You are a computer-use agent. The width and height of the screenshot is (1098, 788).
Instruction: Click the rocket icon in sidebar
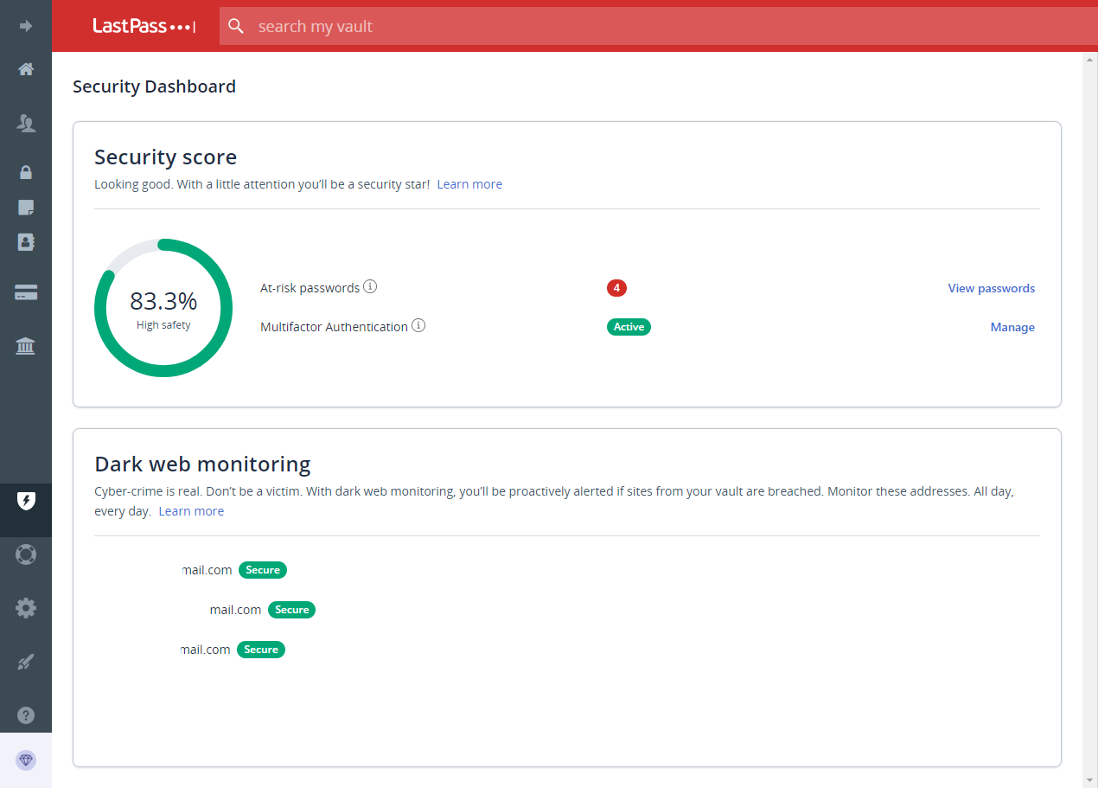point(26,663)
